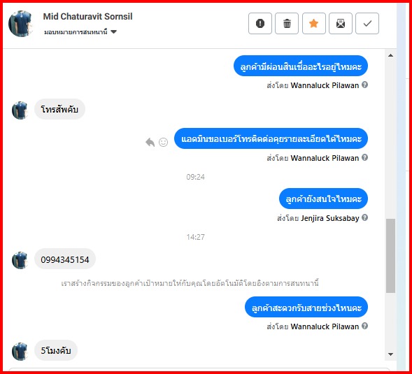Click the โทรสัพคับ customer message bubble
This screenshot has height=374, width=412.
pyautogui.click(x=59, y=109)
